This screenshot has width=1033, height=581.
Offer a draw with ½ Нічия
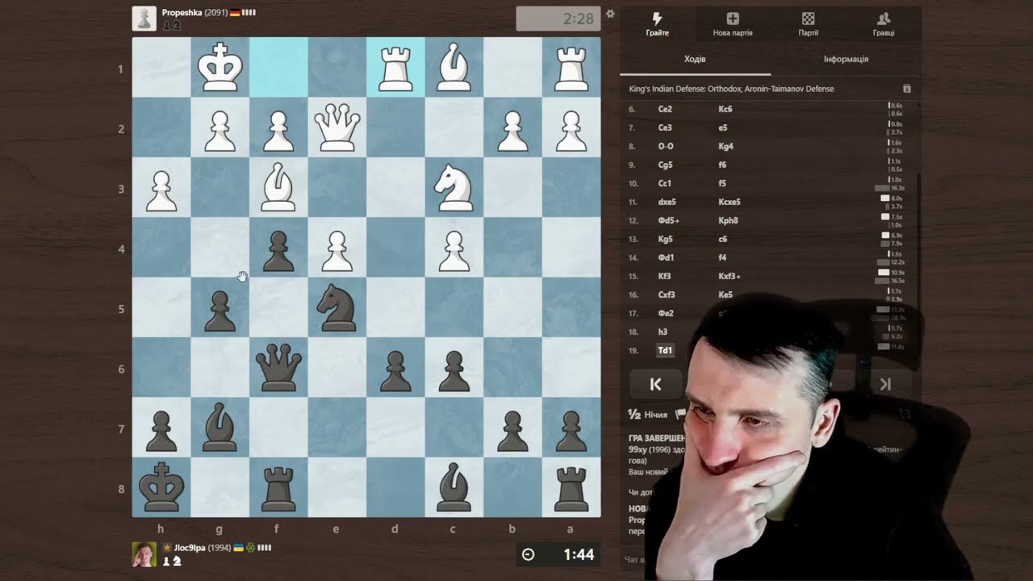click(x=648, y=415)
